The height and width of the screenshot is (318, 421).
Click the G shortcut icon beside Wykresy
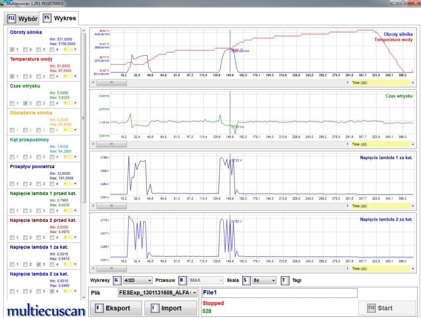click(118, 280)
